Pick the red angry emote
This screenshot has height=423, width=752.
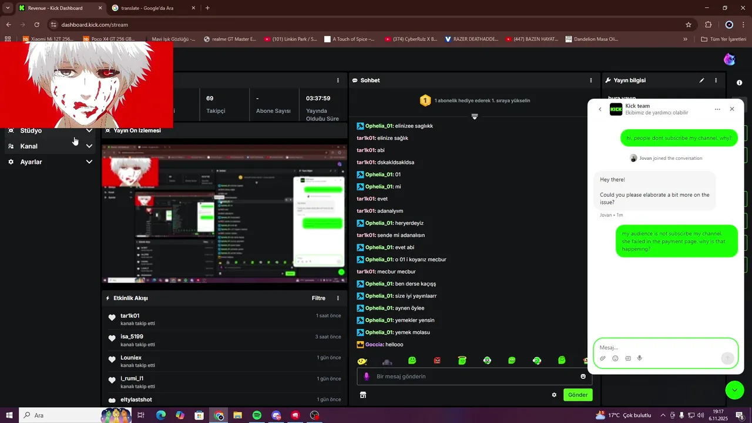tap(437, 360)
